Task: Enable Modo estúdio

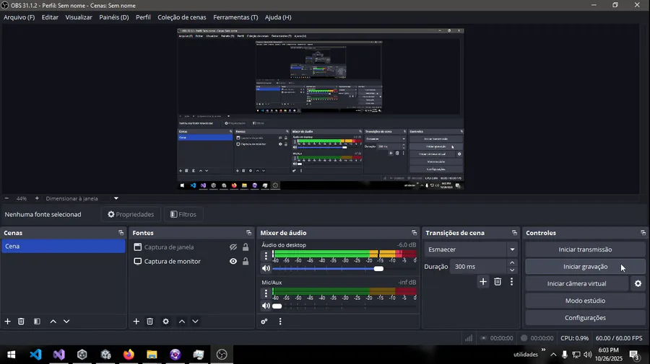Action: coord(585,301)
